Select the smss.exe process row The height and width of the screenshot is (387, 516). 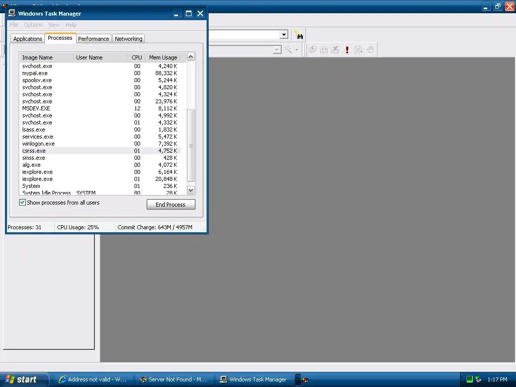pos(100,158)
